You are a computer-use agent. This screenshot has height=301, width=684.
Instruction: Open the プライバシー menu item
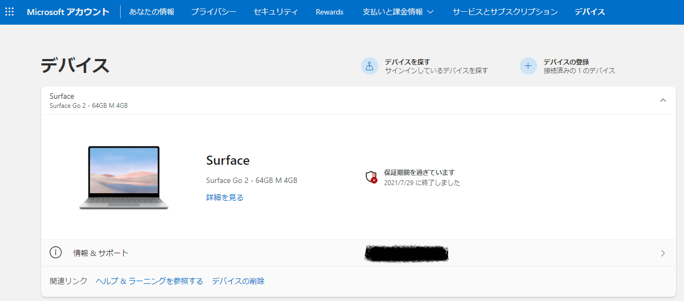click(213, 12)
